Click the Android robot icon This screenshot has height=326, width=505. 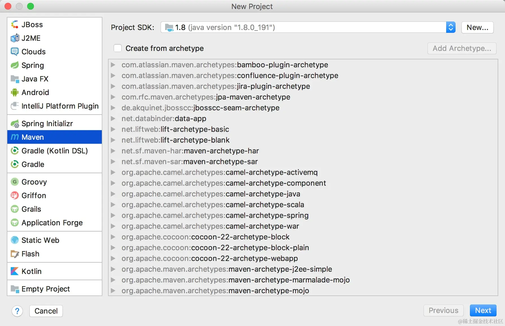15,92
